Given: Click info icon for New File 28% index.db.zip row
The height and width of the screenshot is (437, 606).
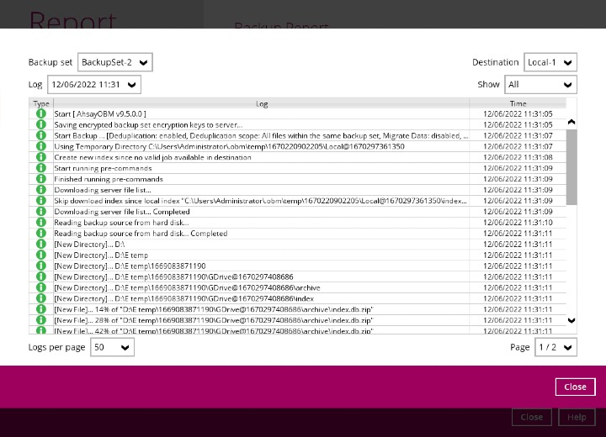Looking at the screenshot, I should coord(41,320).
